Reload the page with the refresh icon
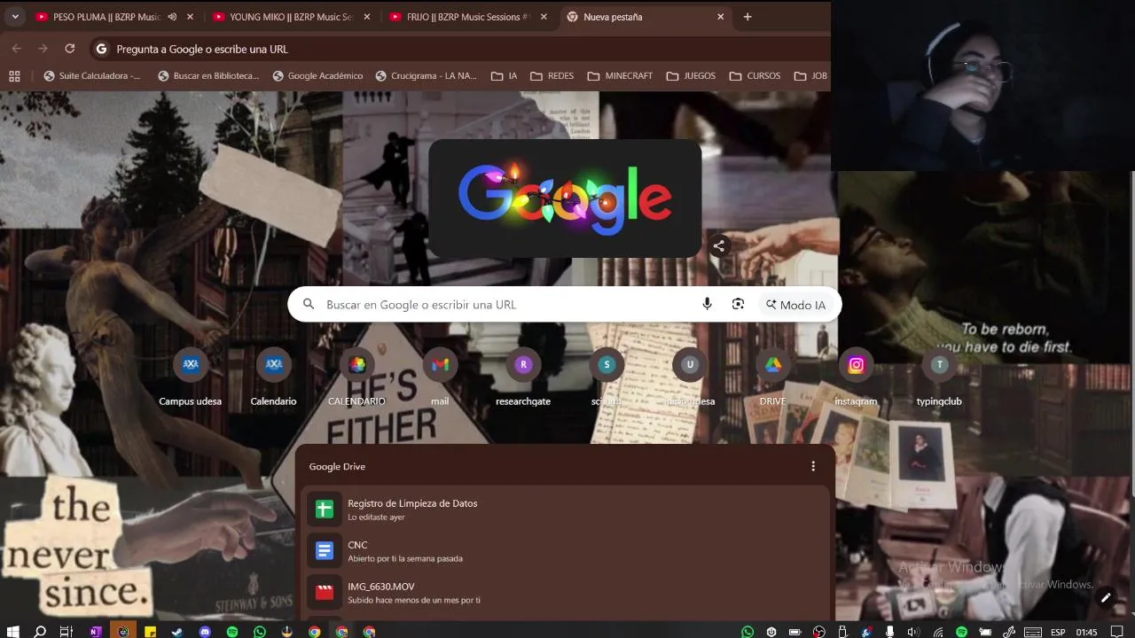 [x=70, y=49]
